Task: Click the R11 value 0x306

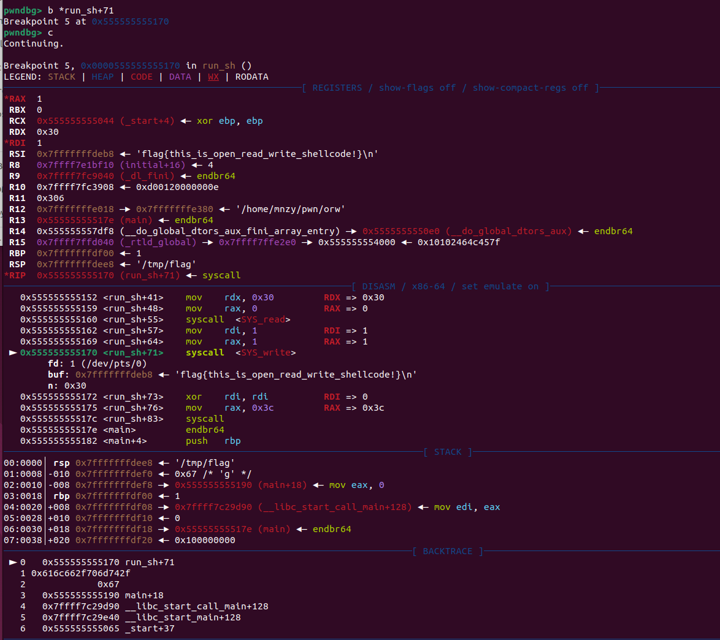Action: point(50,198)
